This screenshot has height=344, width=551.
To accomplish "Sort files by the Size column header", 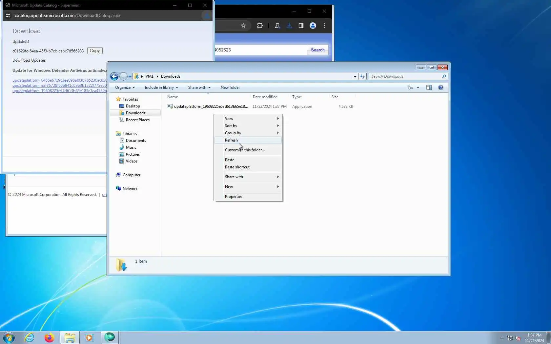I will click(x=342, y=97).
